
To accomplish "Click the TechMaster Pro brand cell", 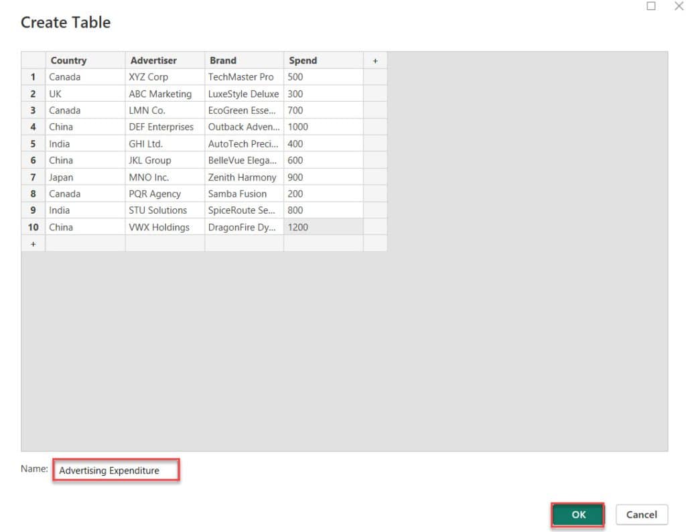I will tap(244, 77).
